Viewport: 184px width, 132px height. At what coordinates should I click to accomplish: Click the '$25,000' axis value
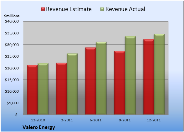(12, 56)
